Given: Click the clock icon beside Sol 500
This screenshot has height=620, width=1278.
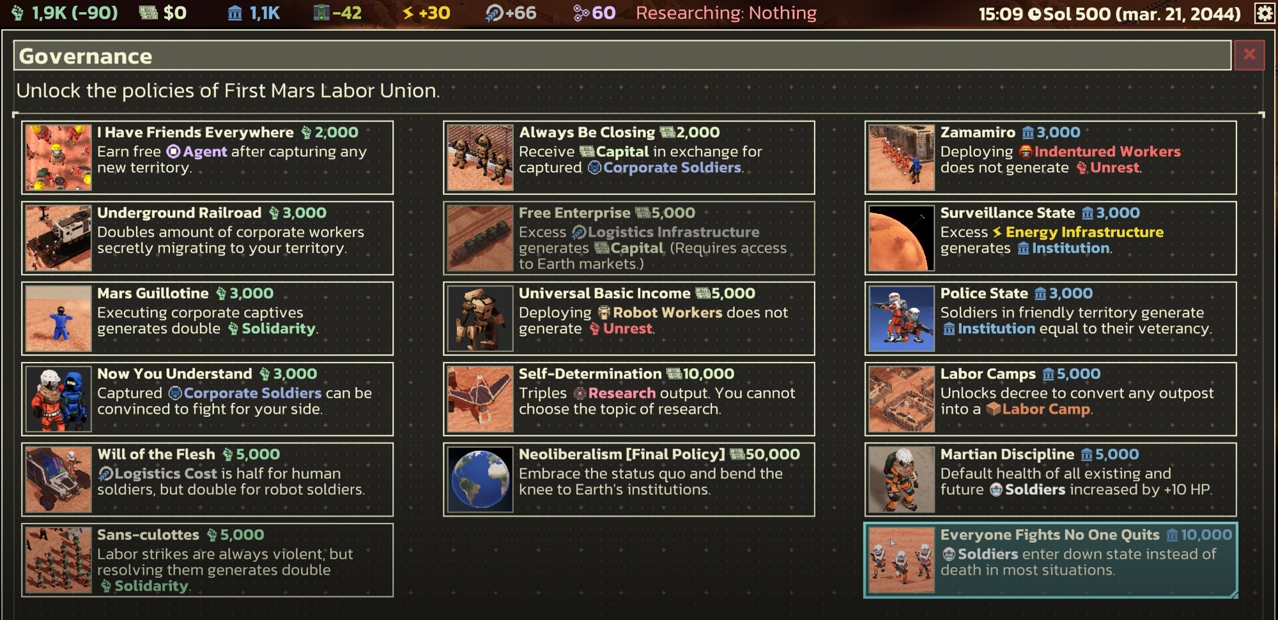Looking at the screenshot, I should click(x=1035, y=14).
